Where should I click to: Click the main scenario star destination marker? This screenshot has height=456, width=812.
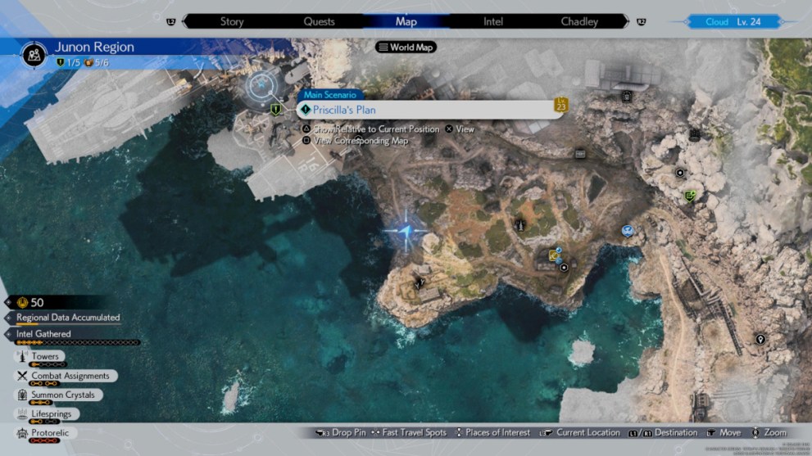[x=262, y=83]
